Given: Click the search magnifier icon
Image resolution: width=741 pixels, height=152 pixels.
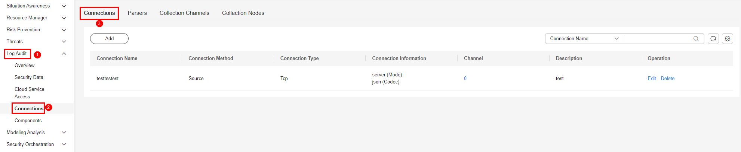Looking at the screenshot, I should click(696, 39).
